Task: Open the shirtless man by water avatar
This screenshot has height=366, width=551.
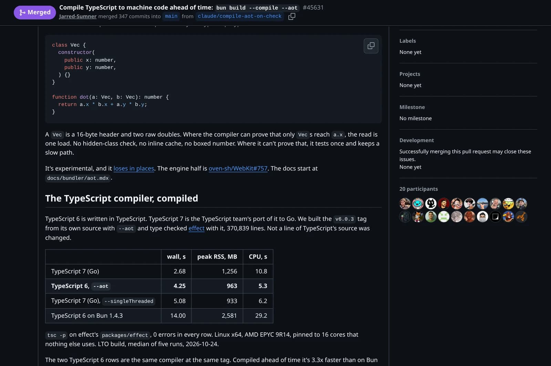Action: (482, 203)
